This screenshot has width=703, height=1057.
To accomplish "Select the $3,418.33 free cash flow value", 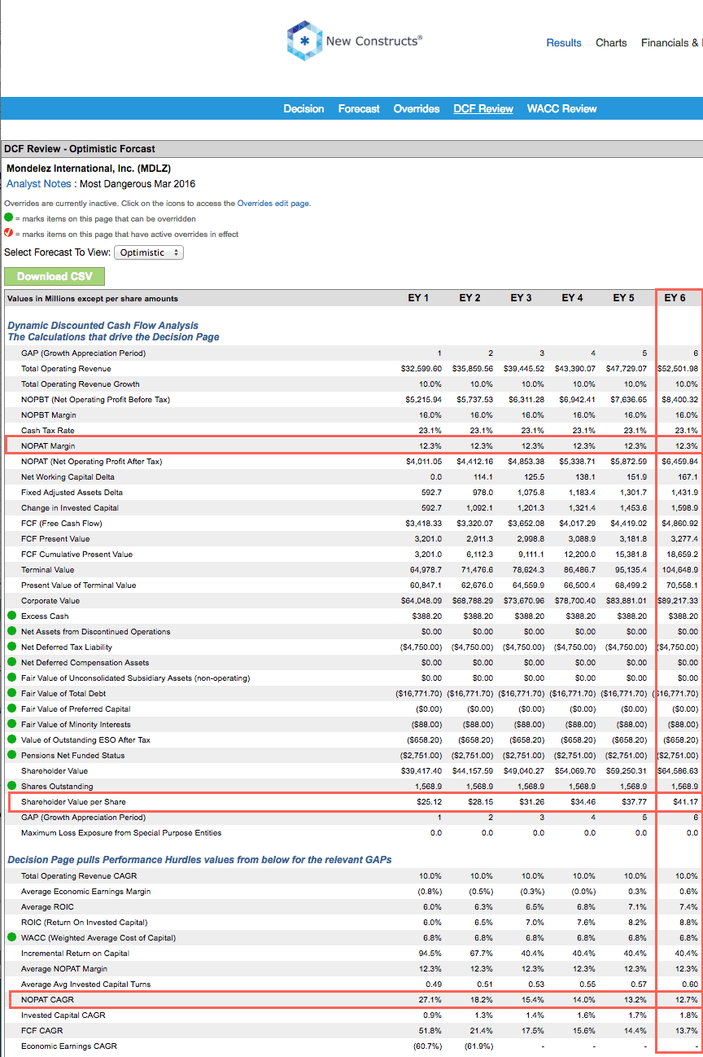I will (x=423, y=524).
